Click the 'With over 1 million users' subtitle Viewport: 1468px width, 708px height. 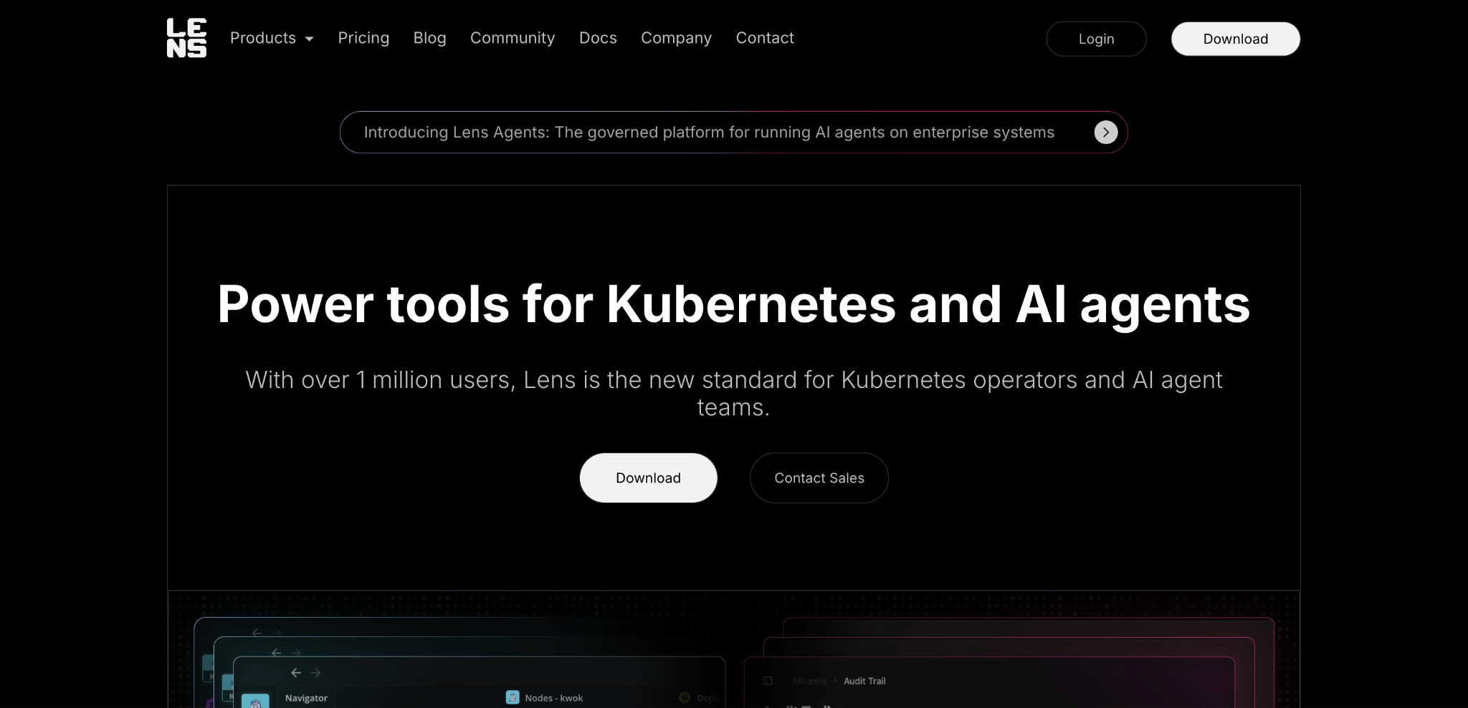pos(733,393)
